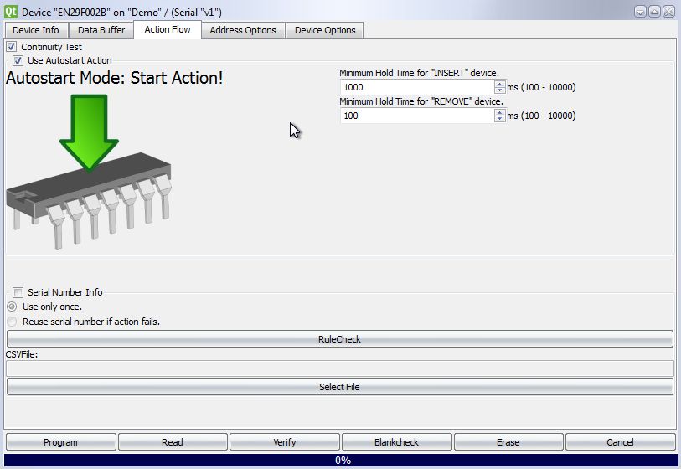Screen dimensions: 681x469
Task: Click Select File to choose a CSV
Action: [339, 387]
